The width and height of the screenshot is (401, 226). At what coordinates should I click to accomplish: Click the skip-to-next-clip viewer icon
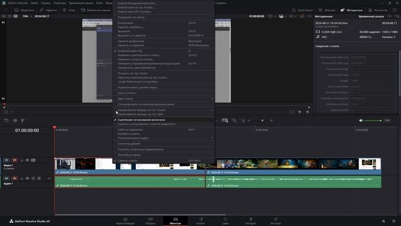[x=299, y=112]
